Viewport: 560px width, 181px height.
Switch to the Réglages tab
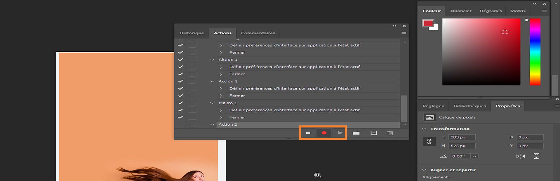[x=433, y=106]
